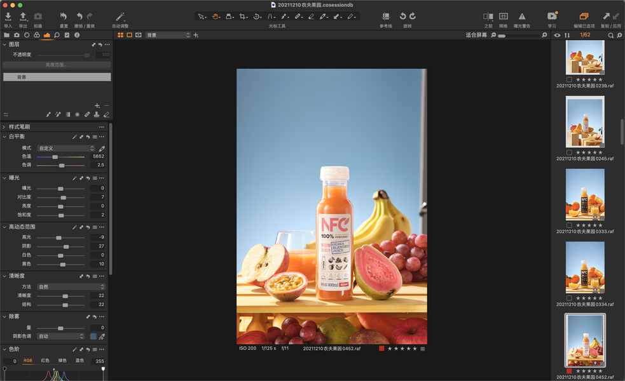Image resolution: width=625 pixels, height=381 pixels.
Task: Select the pointer Select cursor tool
Action: pyautogui.click(x=202, y=17)
